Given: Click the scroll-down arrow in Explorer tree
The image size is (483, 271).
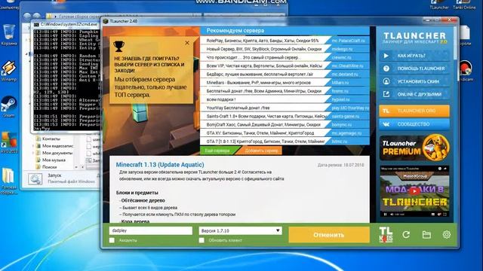Looking at the screenshot, I should [x=76, y=167].
